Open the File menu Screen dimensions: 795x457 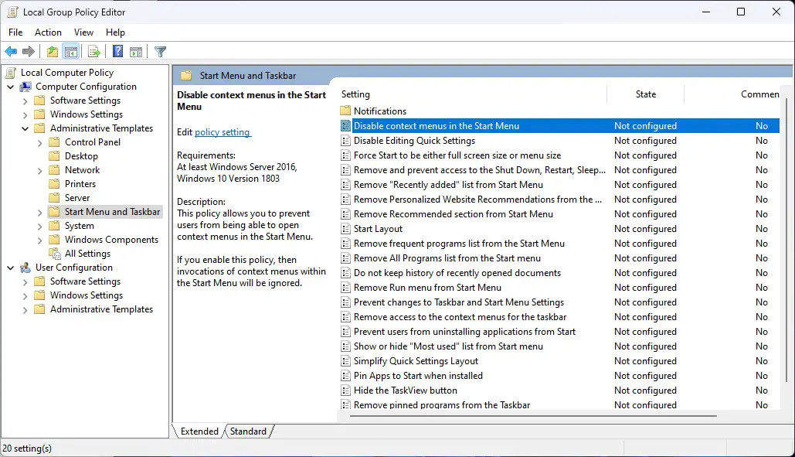(x=15, y=32)
